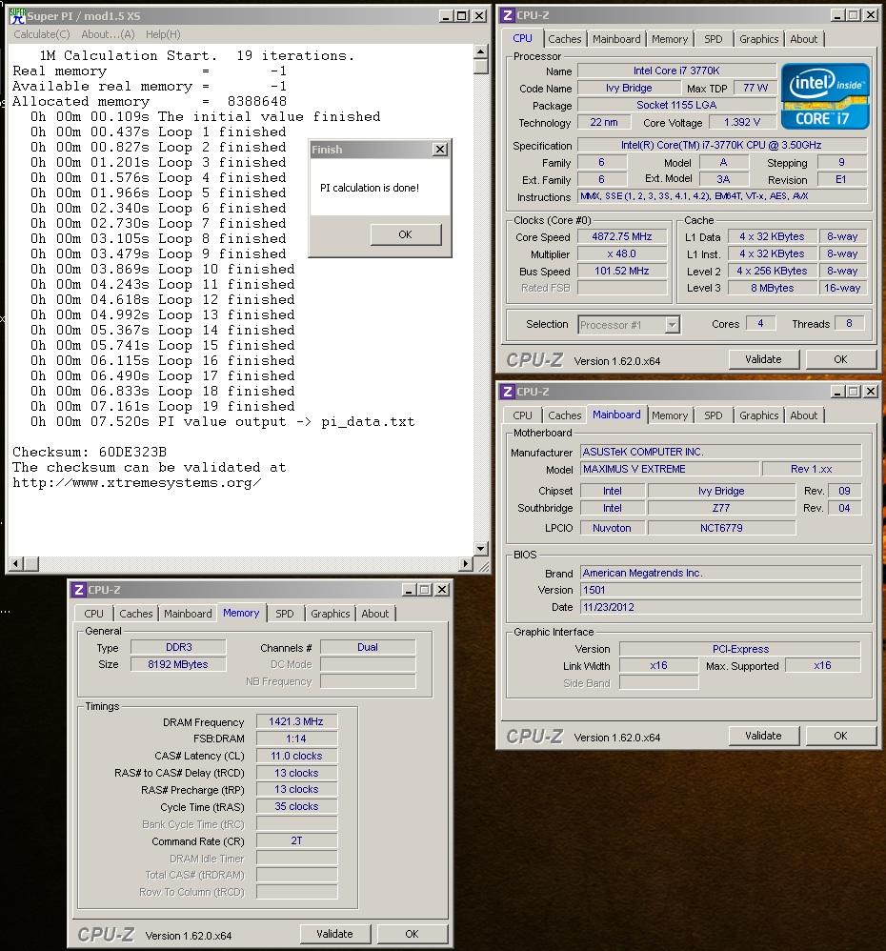Click the memory Size value 8192 MBytes
Viewport: 886px width, 951px height.
pos(178,664)
